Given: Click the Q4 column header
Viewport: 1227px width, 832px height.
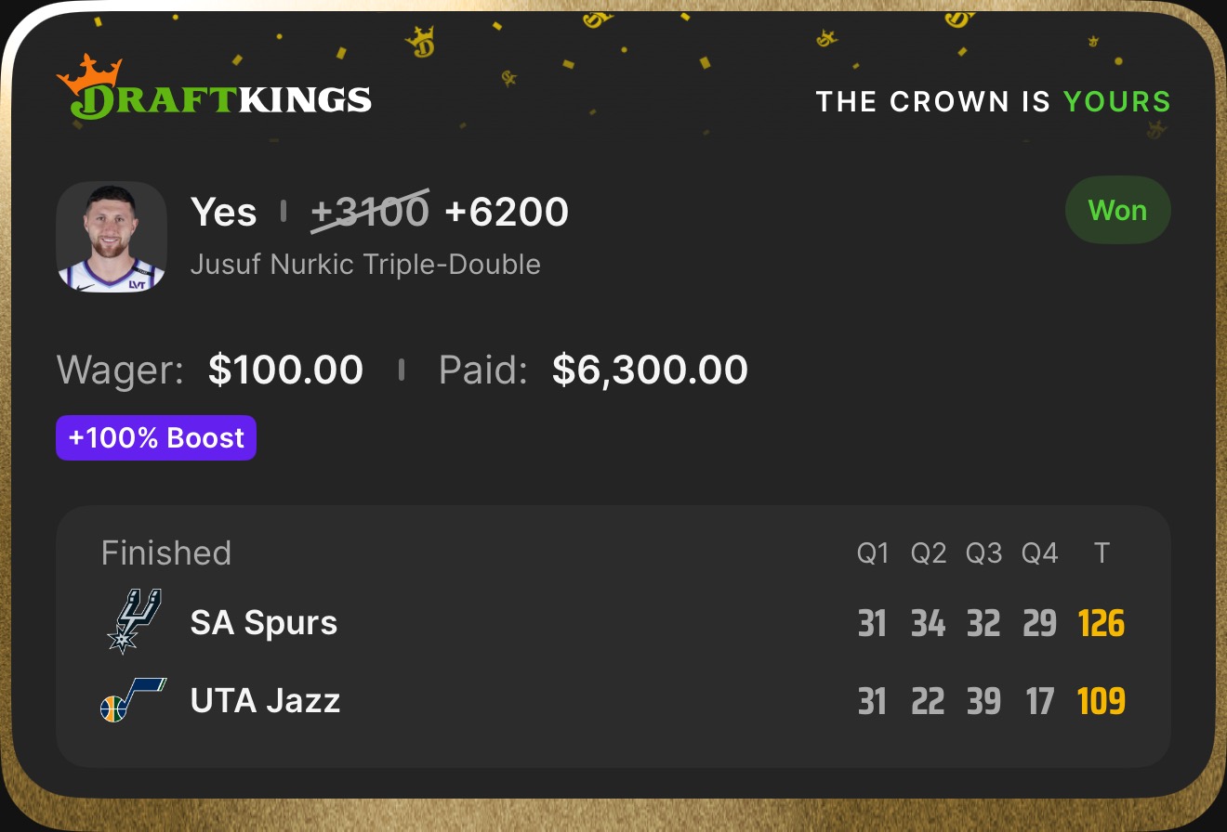Looking at the screenshot, I should [x=1039, y=553].
